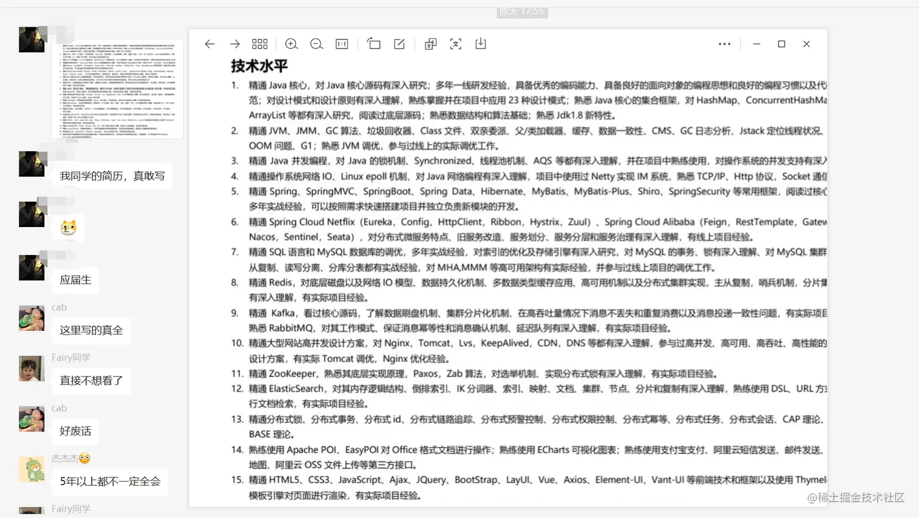919x518 pixels.
Task: Open the image edit tool
Action: coord(399,44)
